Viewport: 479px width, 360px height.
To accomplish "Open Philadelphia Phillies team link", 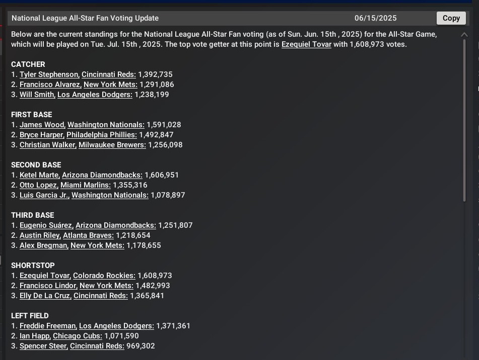I will tap(101, 135).
